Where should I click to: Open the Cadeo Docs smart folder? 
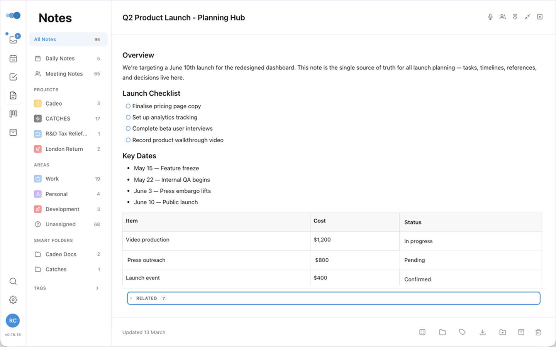(x=61, y=254)
